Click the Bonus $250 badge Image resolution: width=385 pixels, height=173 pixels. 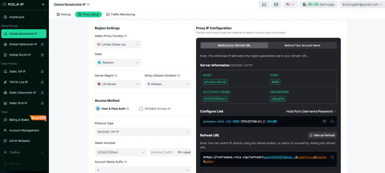38,118
